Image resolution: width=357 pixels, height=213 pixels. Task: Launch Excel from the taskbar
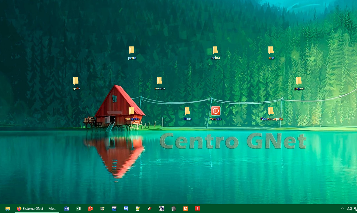(x=78, y=209)
